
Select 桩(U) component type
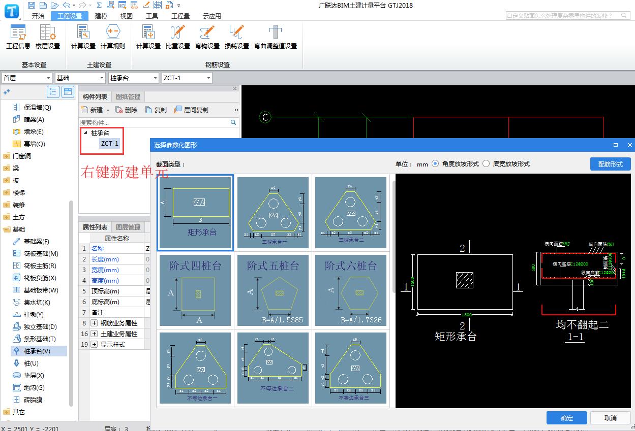(32, 363)
